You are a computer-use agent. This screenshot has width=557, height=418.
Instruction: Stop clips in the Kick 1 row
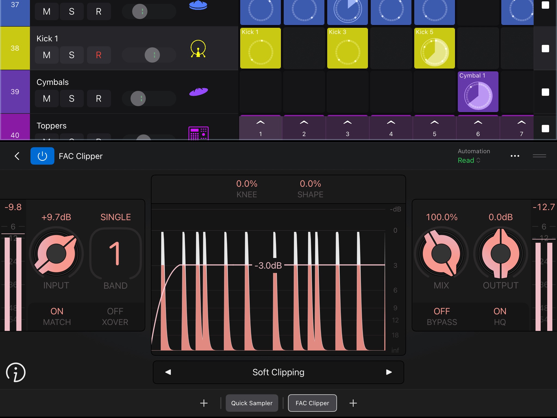point(545,48)
